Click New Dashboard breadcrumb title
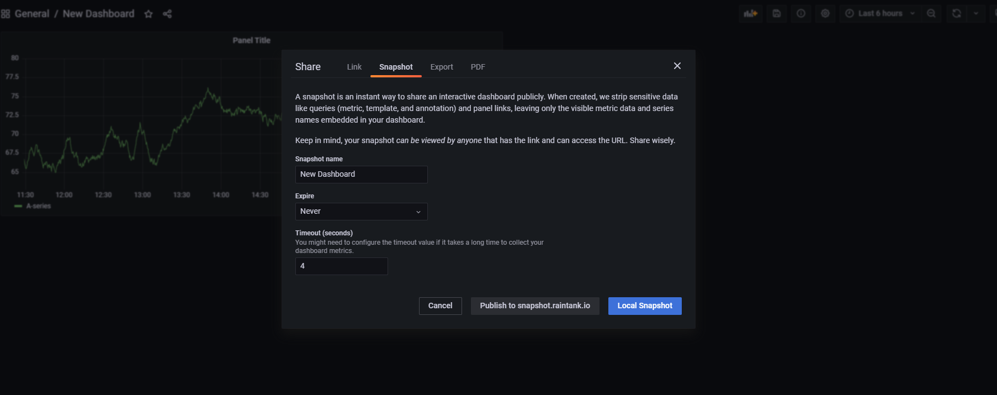Viewport: 997px width, 395px height. (99, 14)
